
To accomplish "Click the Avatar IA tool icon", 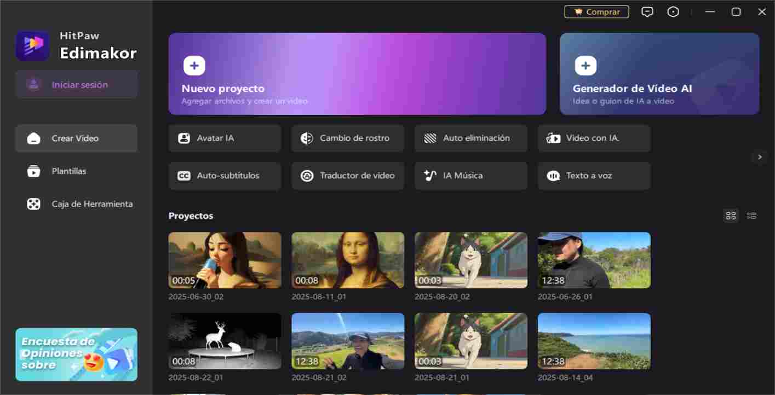I will (x=184, y=138).
